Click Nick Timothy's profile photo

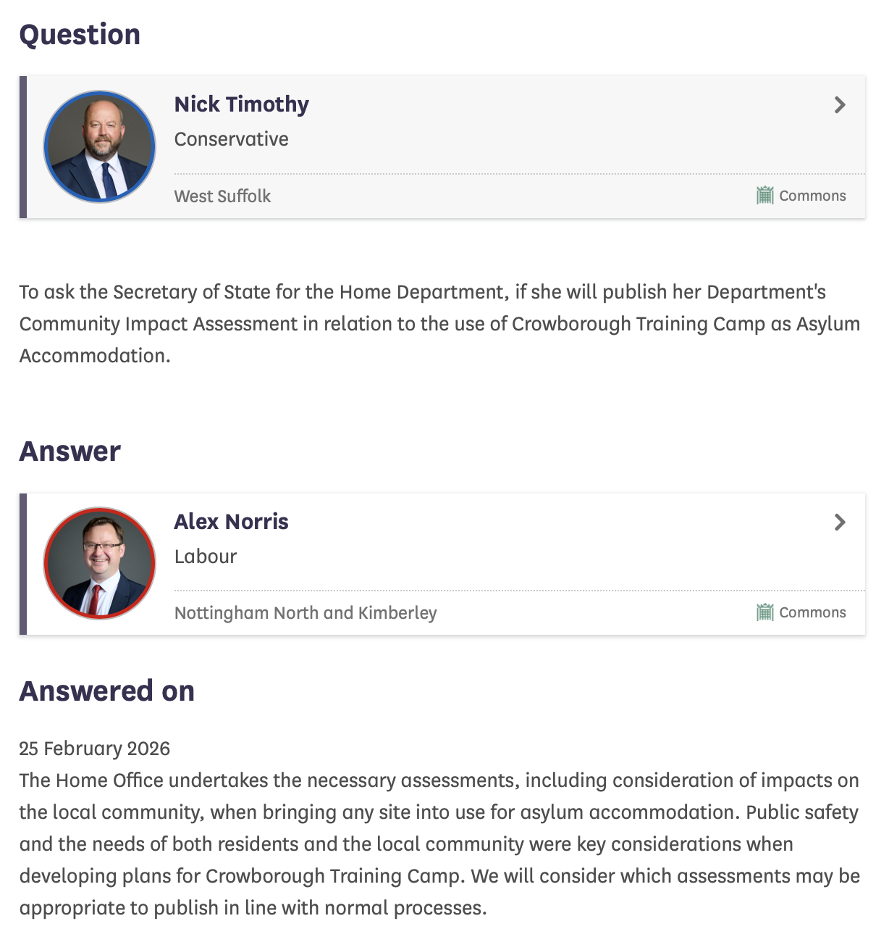(100, 146)
